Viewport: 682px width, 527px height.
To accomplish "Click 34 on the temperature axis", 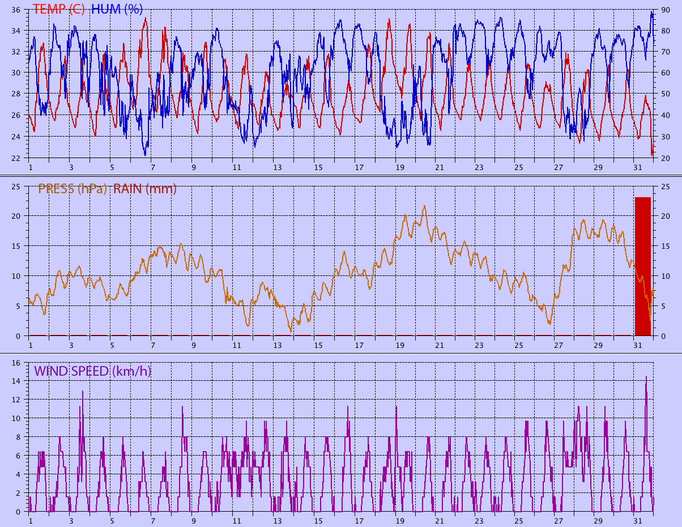I will point(16,31).
